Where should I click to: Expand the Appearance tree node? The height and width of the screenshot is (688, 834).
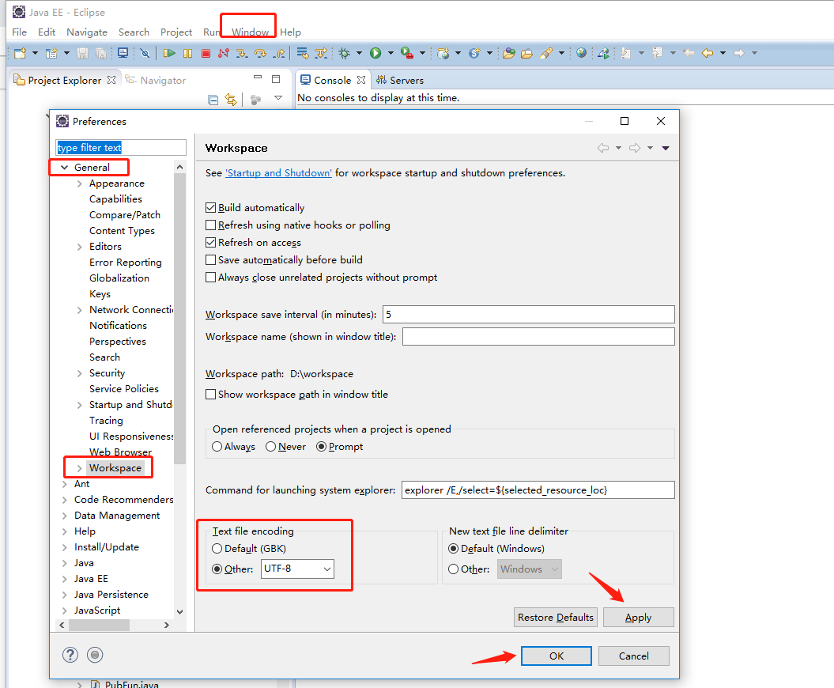pos(79,183)
